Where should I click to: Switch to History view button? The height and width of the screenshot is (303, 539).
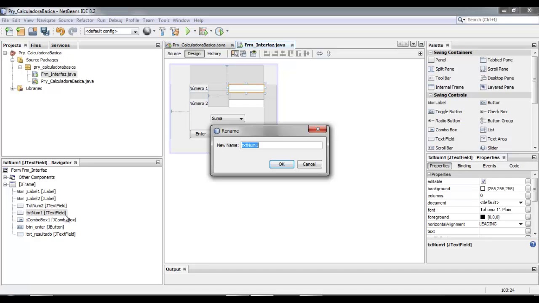coord(214,53)
